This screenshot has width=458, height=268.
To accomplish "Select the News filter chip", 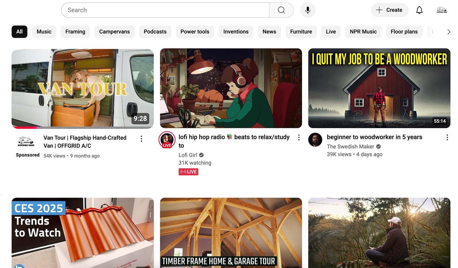I will point(269,32).
